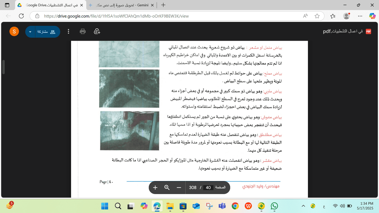The width and height of the screenshot is (379, 213).
Task: Zoom in with the plus button
Action: 155,187
